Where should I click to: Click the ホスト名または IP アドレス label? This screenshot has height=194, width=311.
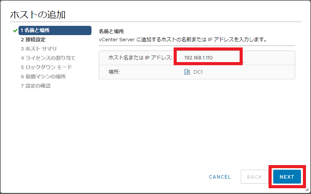click(140, 58)
